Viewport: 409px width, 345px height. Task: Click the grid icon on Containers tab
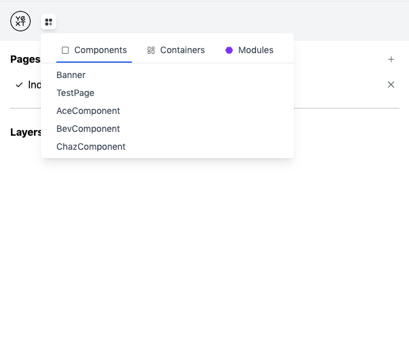(151, 50)
